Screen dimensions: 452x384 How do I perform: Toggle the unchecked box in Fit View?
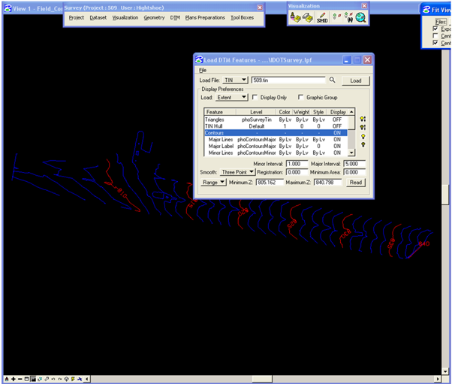click(x=435, y=35)
